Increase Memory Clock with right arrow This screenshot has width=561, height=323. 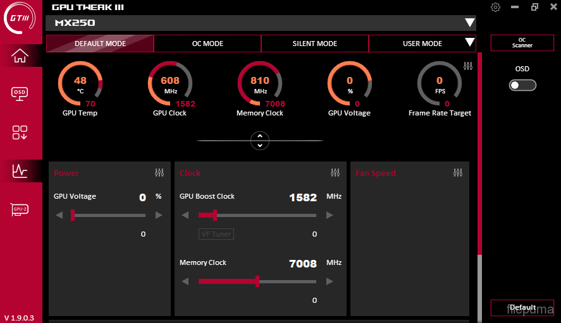pyautogui.click(x=330, y=281)
